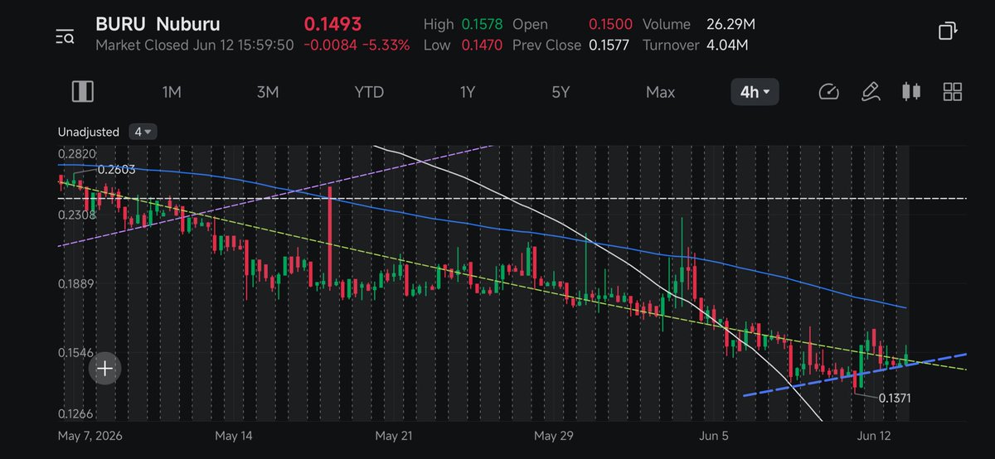Tap the last price 0.1493

point(332,24)
